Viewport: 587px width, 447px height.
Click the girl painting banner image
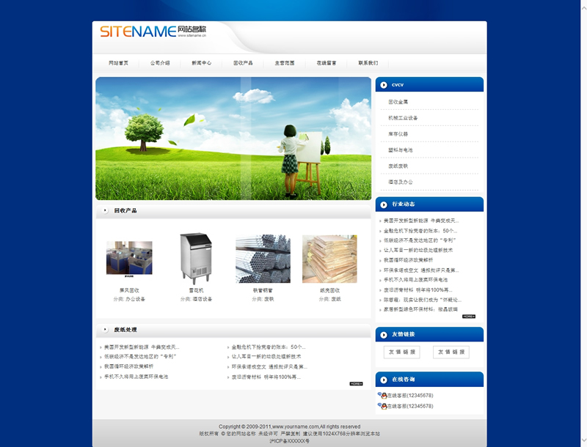tap(233, 138)
